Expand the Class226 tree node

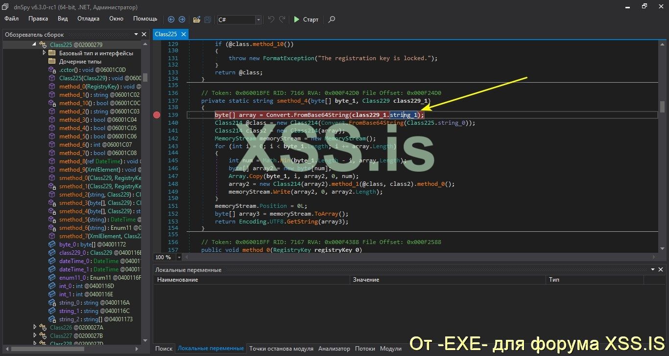point(35,327)
